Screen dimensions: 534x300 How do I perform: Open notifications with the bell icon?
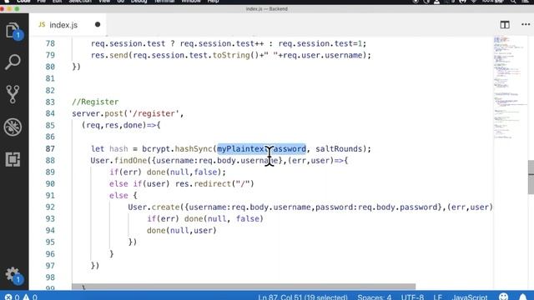(523, 297)
